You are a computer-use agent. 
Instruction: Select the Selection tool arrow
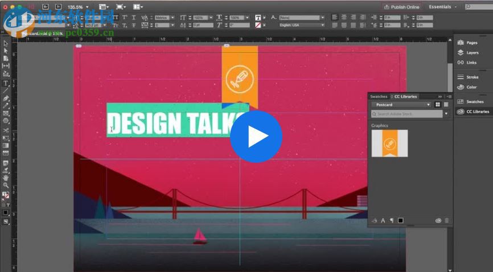click(6, 43)
